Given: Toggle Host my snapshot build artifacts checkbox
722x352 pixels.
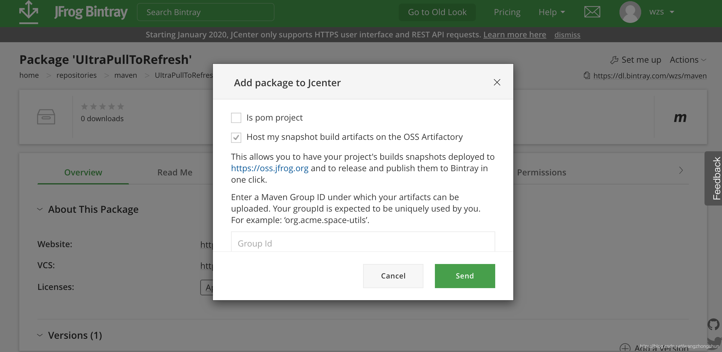Looking at the screenshot, I should (236, 137).
